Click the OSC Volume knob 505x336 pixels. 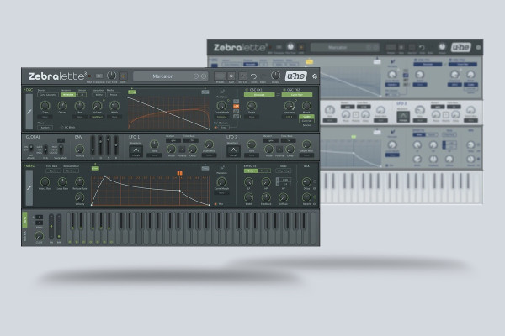point(97,106)
